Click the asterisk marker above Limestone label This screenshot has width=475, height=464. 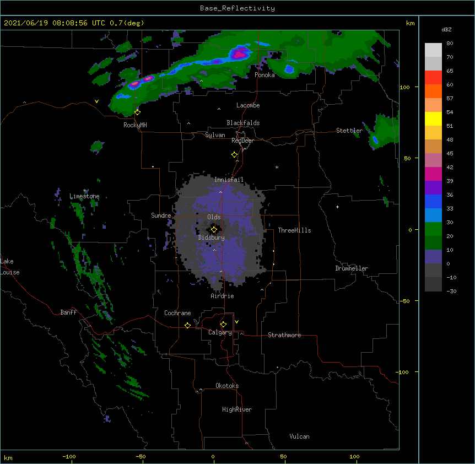[x=85, y=191]
